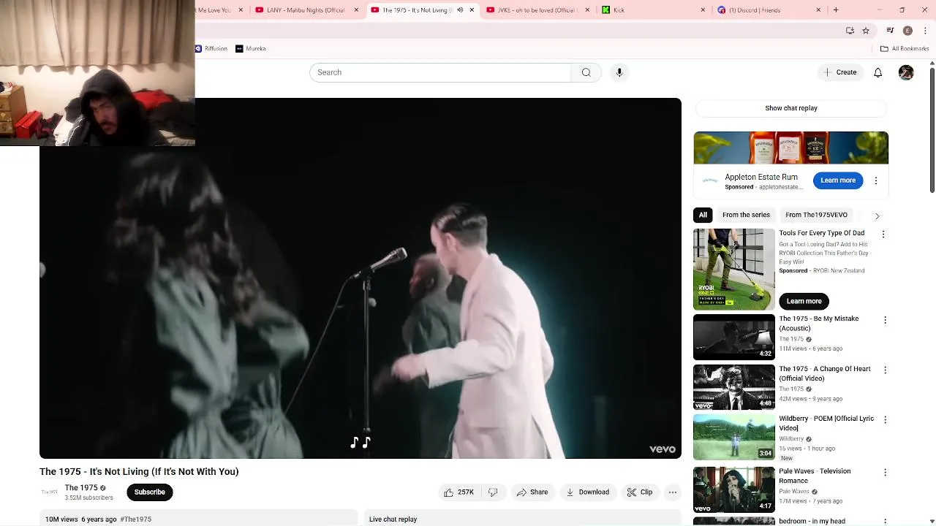Click the #The1975 hashtag

tap(135, 519)
